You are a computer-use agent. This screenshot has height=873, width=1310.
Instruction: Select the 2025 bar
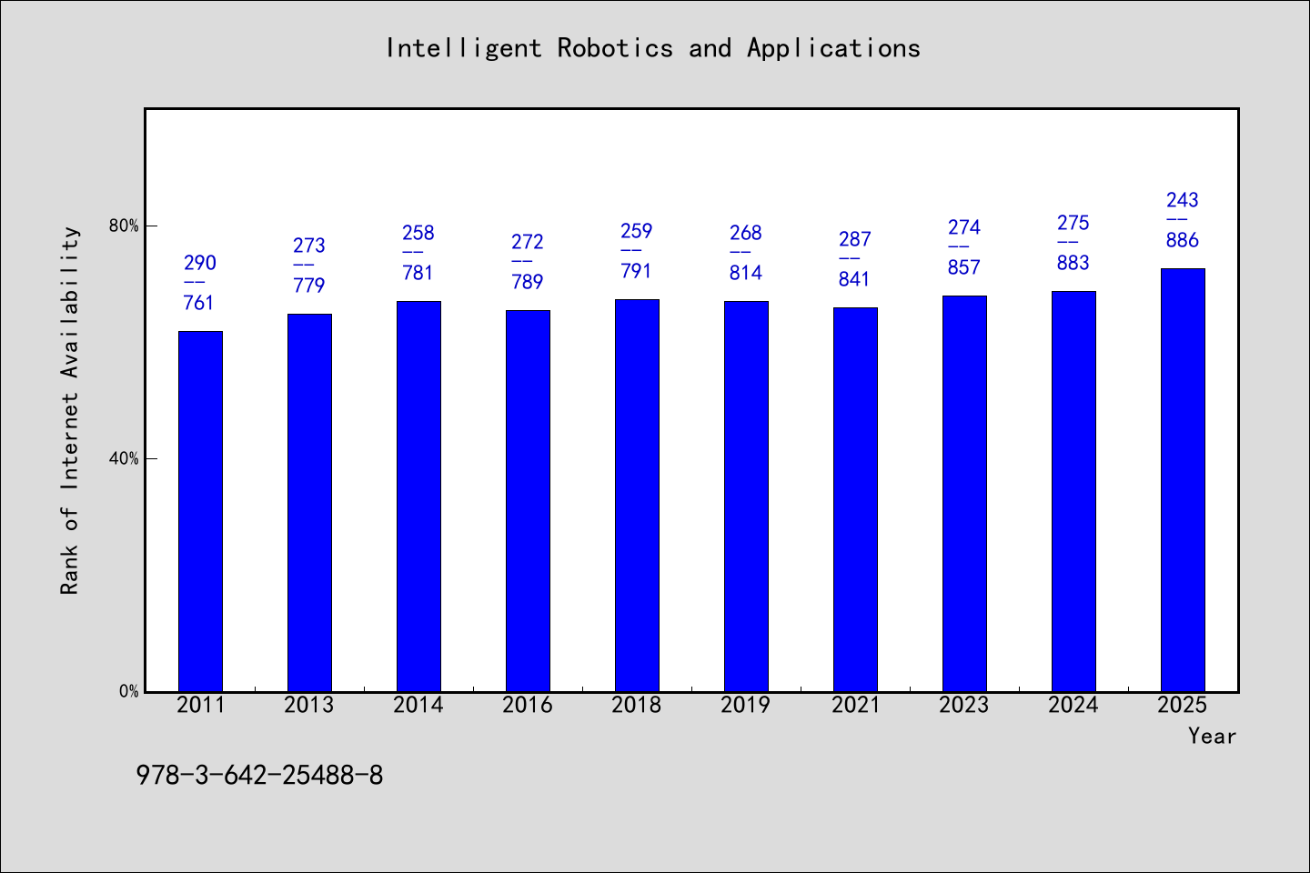(1183, 480)
